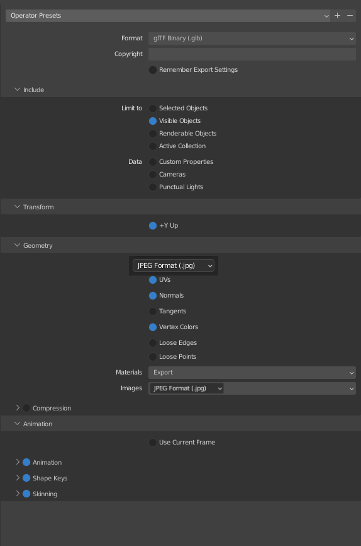Image resolution: width=361 pixels, height=546 pixels.
Task: Expand the Compression panel arrow
Action: point(18,408)
